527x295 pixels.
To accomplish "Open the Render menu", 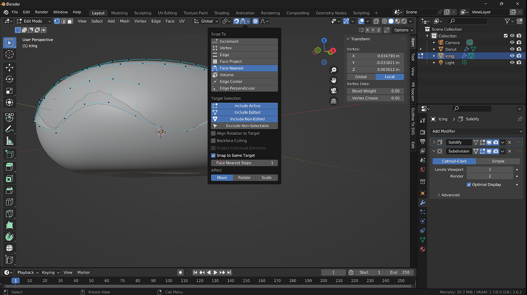I will [42, 12].
